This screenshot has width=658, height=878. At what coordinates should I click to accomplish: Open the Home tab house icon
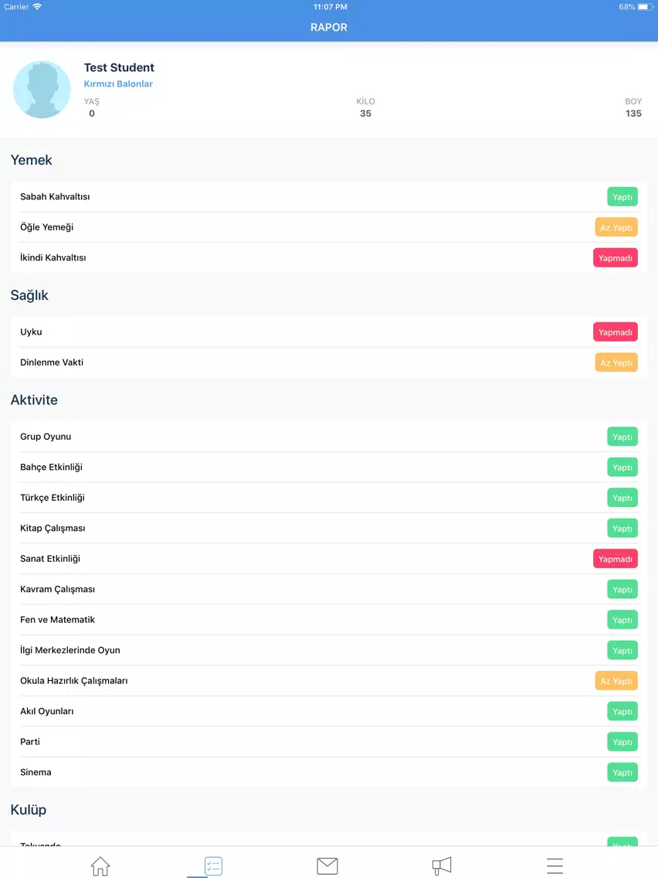pyautogui.click(x=100, y=866)
